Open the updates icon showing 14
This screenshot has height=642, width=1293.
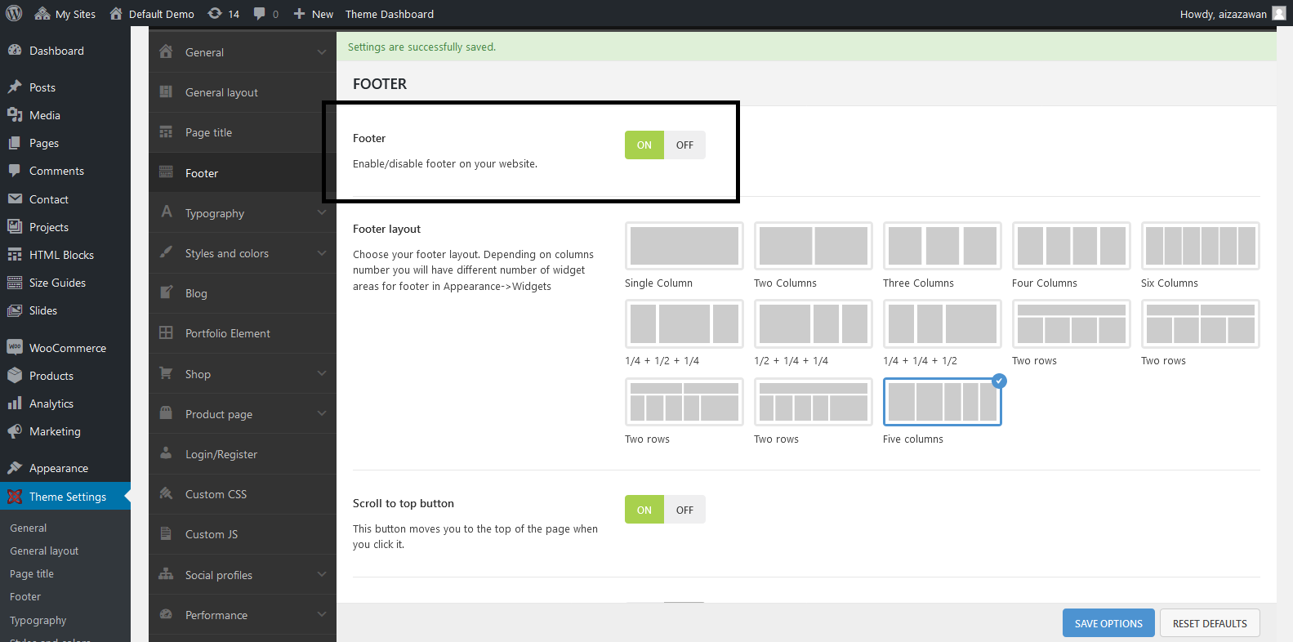click(223, 14)
